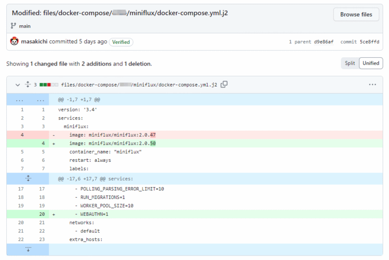The height and width of the screenshot is (260, 389).
Task: Click line number 20 of added WEBAUTHN line
Action: (x=41, y=214)
